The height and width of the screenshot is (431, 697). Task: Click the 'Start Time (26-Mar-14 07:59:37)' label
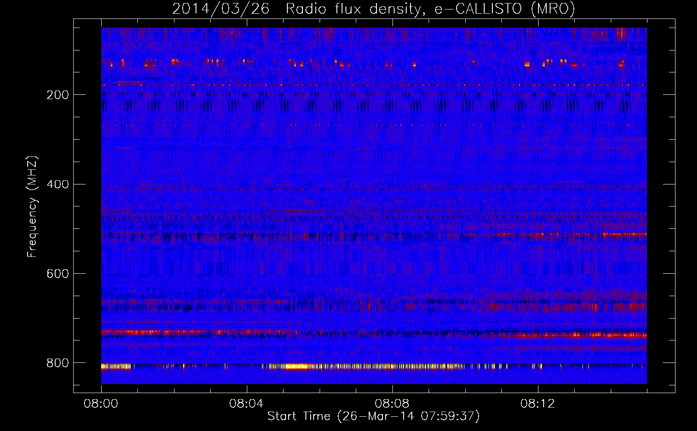tap(373, 416)
